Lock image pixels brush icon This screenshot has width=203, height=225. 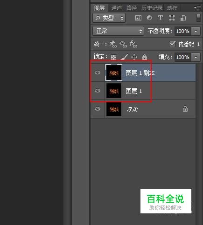click(124, 57)
